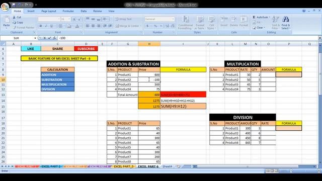Open the Name Box dropdown arrow
This screenshot has height=181, width=322.
[x=35, y=38]
